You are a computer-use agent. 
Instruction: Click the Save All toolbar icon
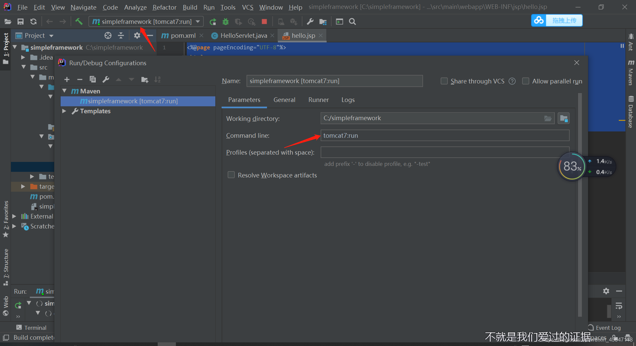[21, 22]
